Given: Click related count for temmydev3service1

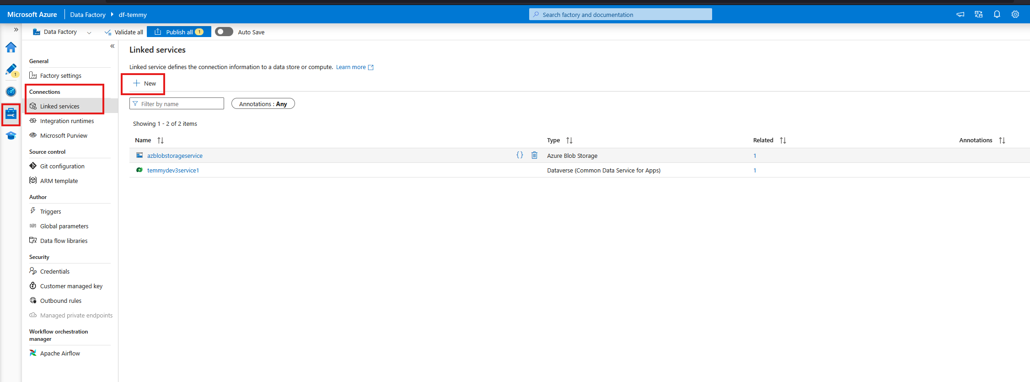Looking at the screenshot, I should click(x=755, y=171).
